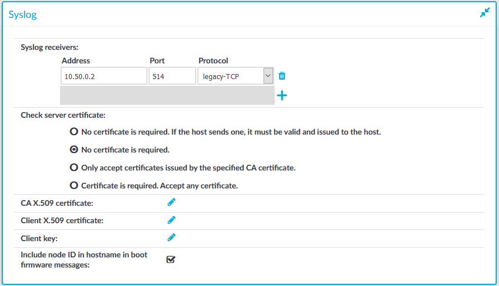Edit the CA X.509 certificate

click(x=171, y=202)
